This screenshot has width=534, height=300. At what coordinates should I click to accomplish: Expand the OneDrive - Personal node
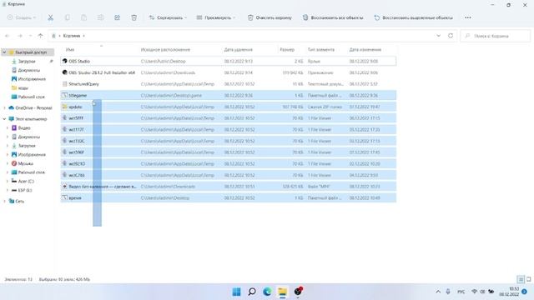4,107
